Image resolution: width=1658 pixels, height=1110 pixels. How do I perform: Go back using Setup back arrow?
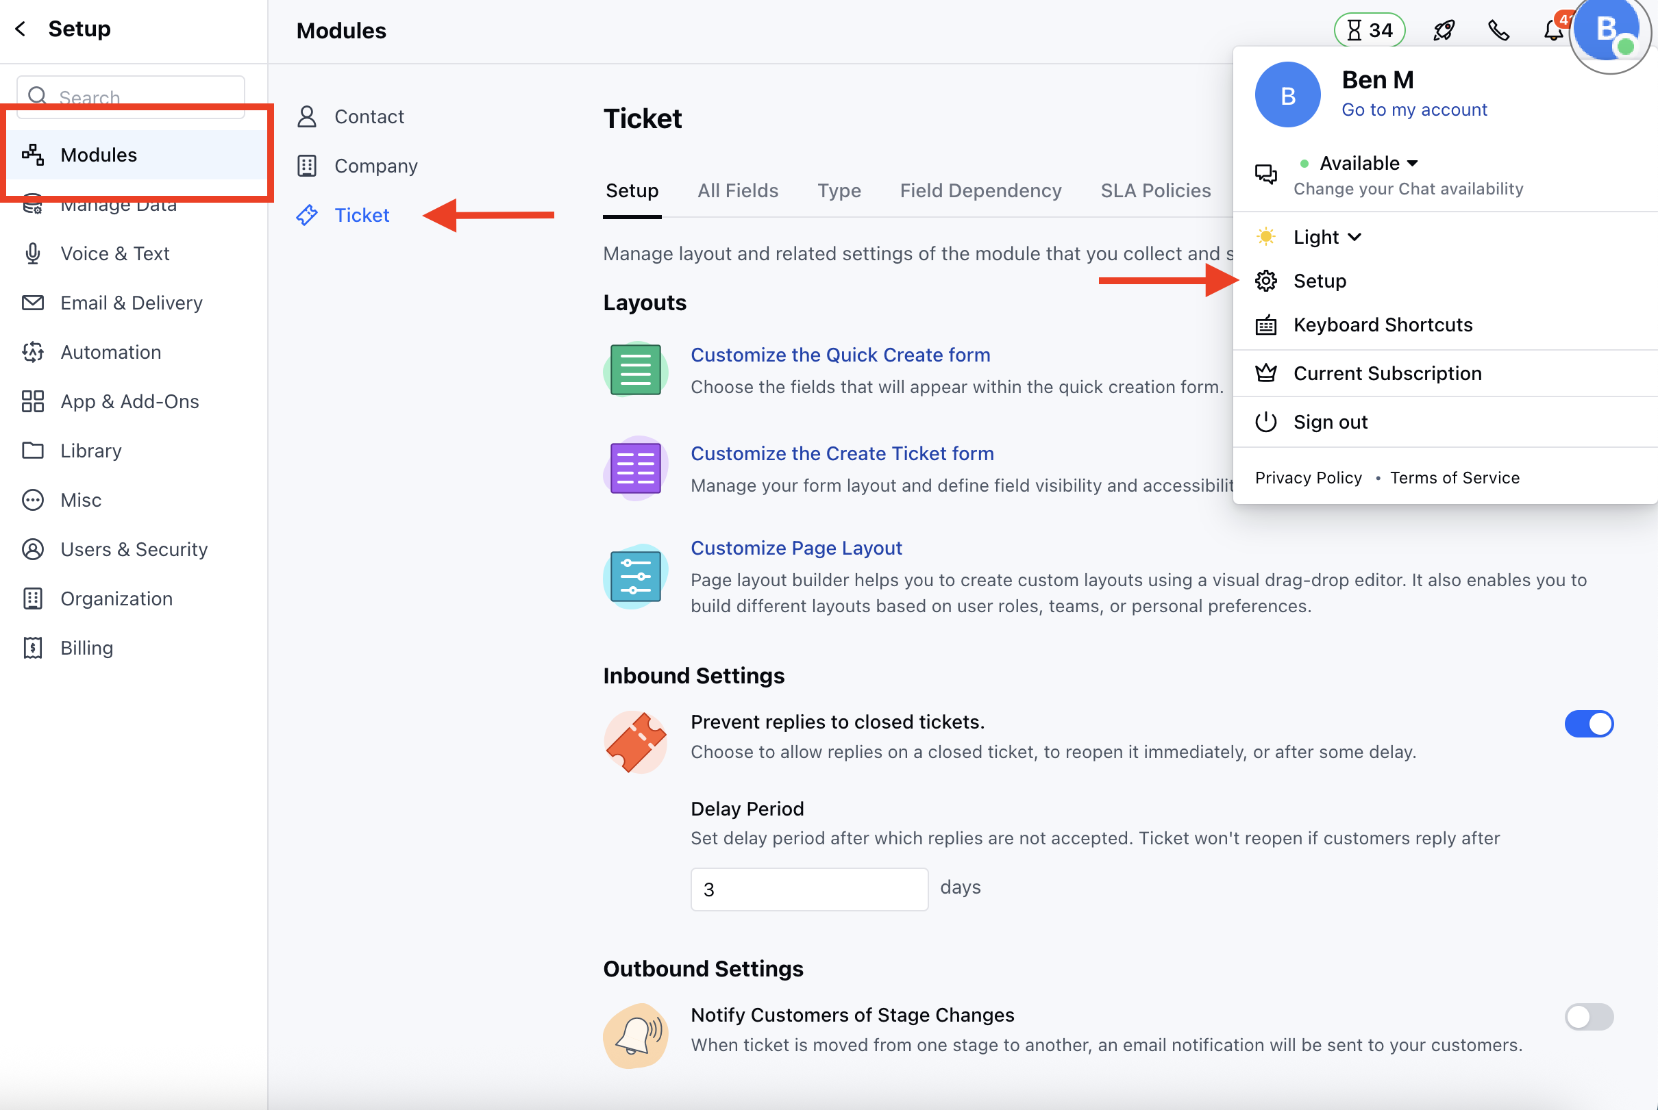(21, 29)
